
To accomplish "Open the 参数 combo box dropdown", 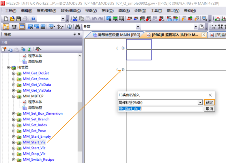I will click(x=138, y=27).
